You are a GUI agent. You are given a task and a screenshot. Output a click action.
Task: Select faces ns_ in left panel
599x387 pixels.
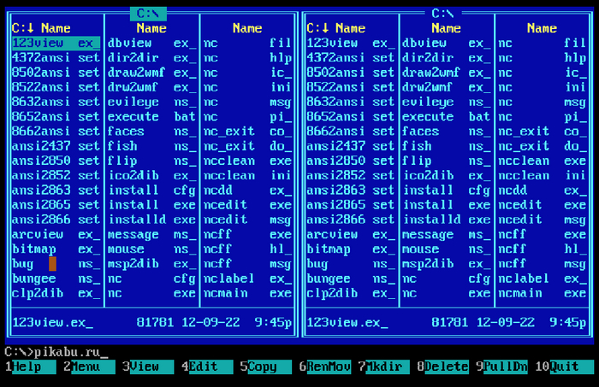pos(151,132)
